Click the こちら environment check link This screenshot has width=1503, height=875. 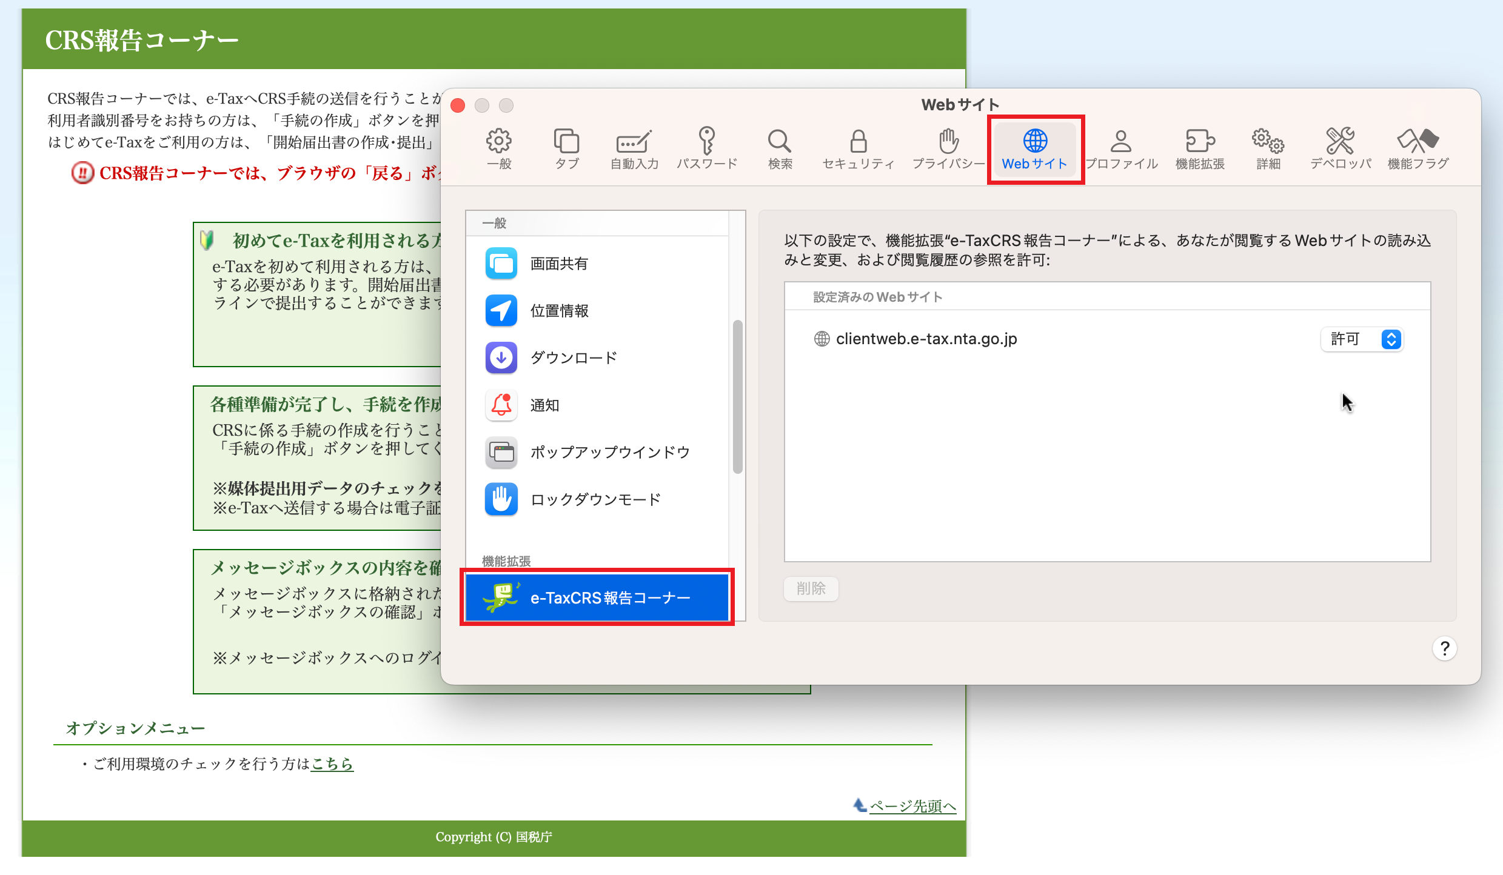[x=332, y=764]
